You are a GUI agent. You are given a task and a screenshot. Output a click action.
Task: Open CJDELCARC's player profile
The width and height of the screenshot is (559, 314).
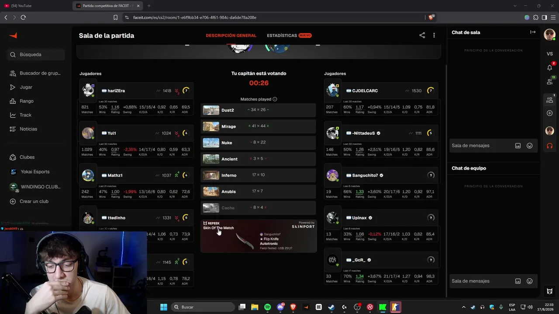[x=365, y=91]
